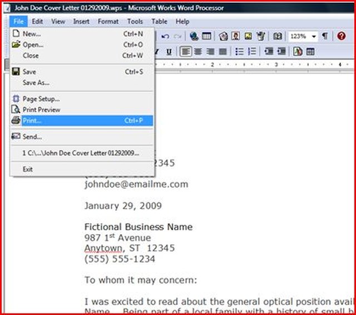Choose Page Setup... from the File menu
Viewport: 356px width, 315px height.
(x=82, y=99)
